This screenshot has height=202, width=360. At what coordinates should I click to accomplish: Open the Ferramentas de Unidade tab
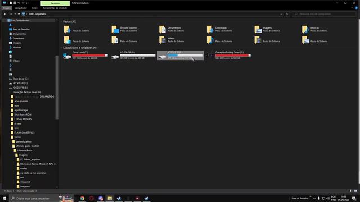[55, 8]
